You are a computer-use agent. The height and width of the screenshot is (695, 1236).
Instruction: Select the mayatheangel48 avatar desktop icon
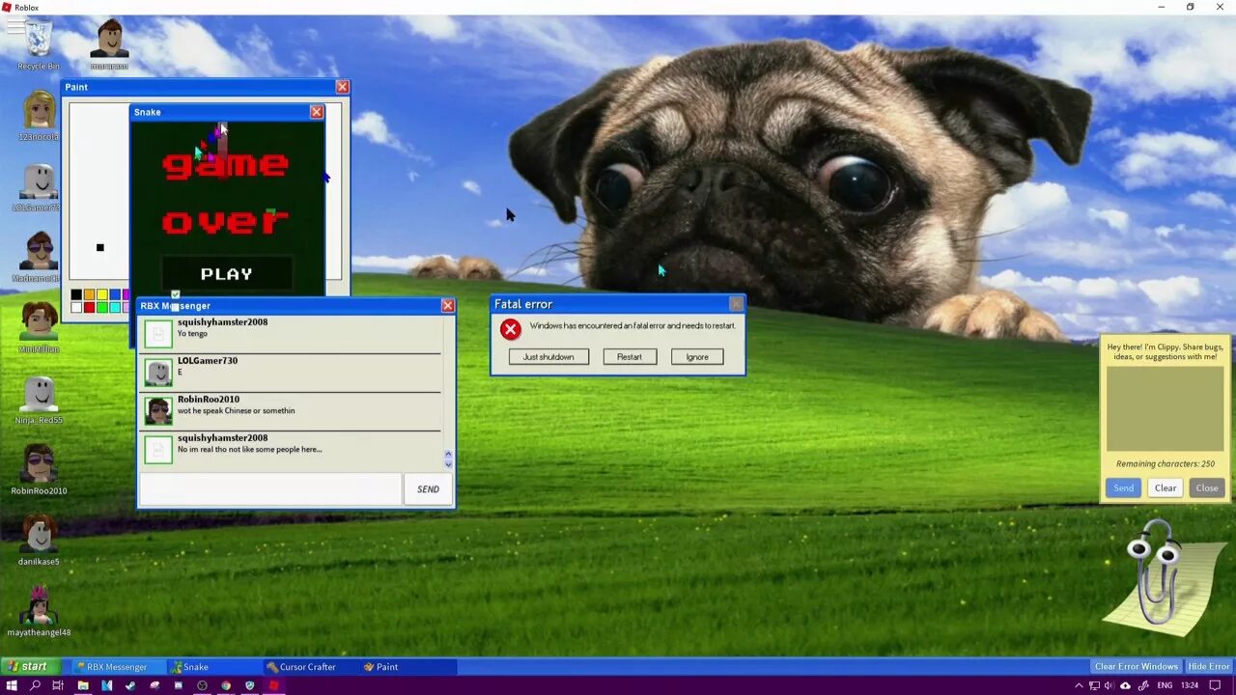click(39, 610)
